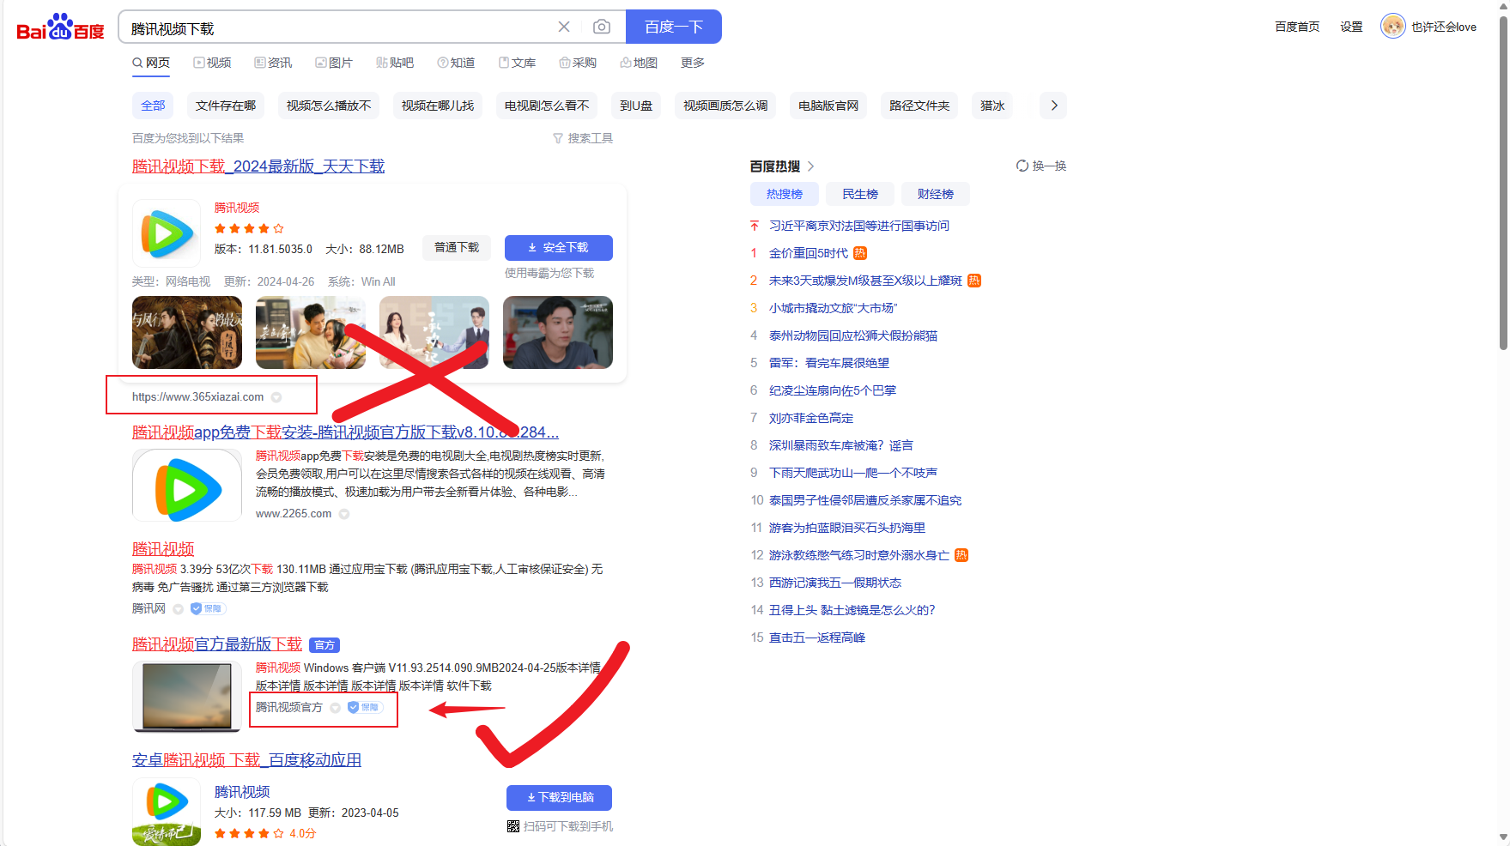1510x846 pixels.
Task: Click the user avatar icon
Action: coord(1392,27)
